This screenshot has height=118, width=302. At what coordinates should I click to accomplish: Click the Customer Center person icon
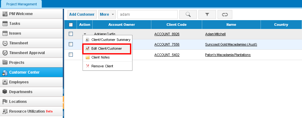(5, 72)
